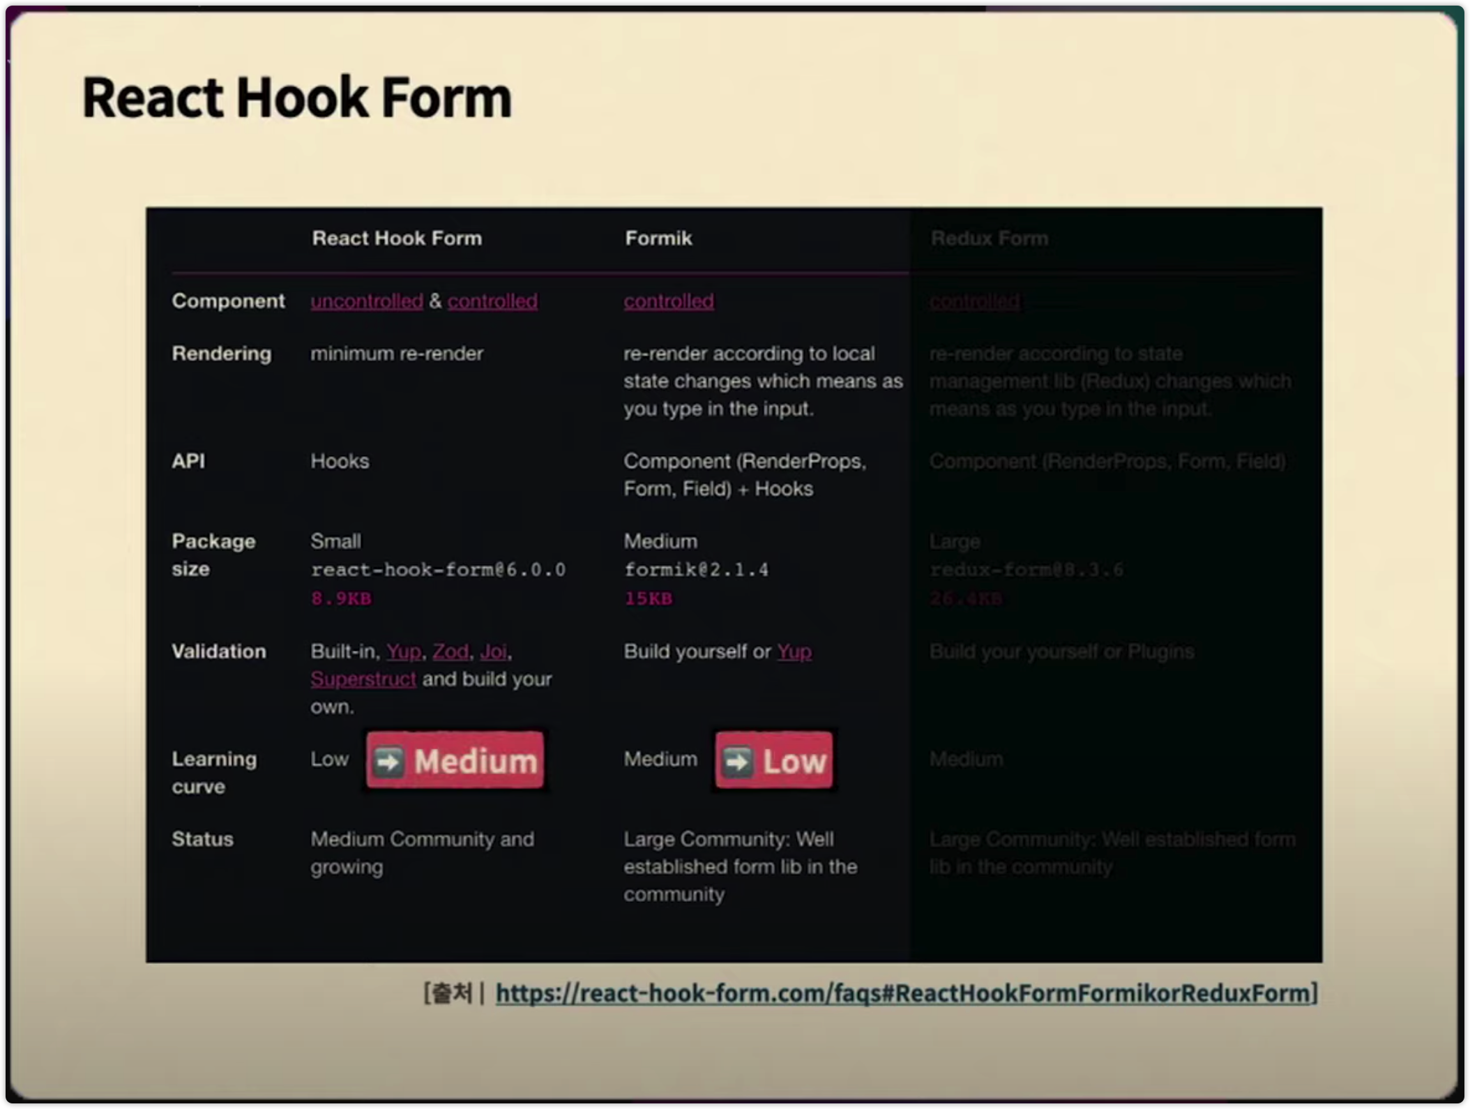Click the React Hook Form column header
This screenshot has width=1470, height=1109.
[397, 239]
